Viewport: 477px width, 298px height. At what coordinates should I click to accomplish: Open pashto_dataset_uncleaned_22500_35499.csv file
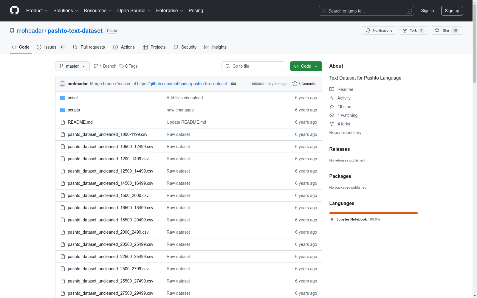[111, 257]
